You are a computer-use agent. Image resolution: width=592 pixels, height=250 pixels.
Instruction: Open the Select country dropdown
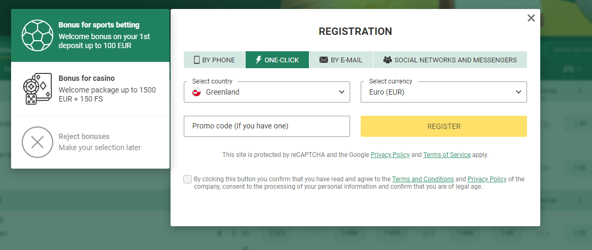point(267,92)
